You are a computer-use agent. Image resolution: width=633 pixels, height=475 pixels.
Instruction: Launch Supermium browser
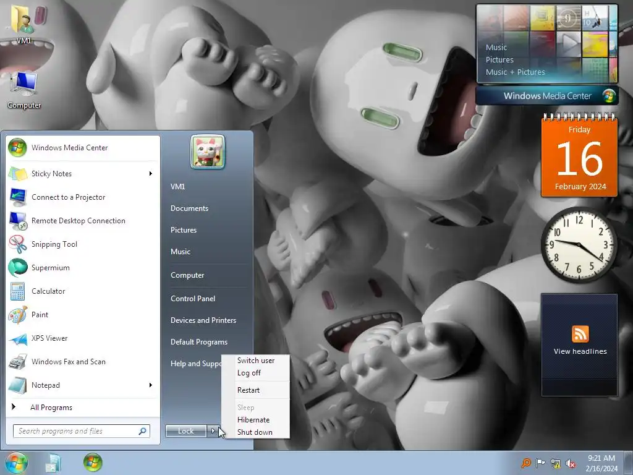pos(83,267)
